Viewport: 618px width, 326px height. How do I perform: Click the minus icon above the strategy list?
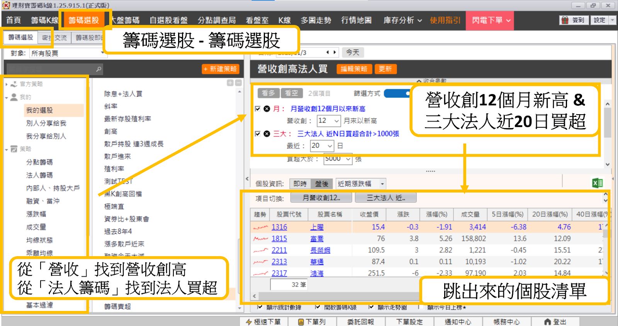pyautogui.click(x=238, y=83)
